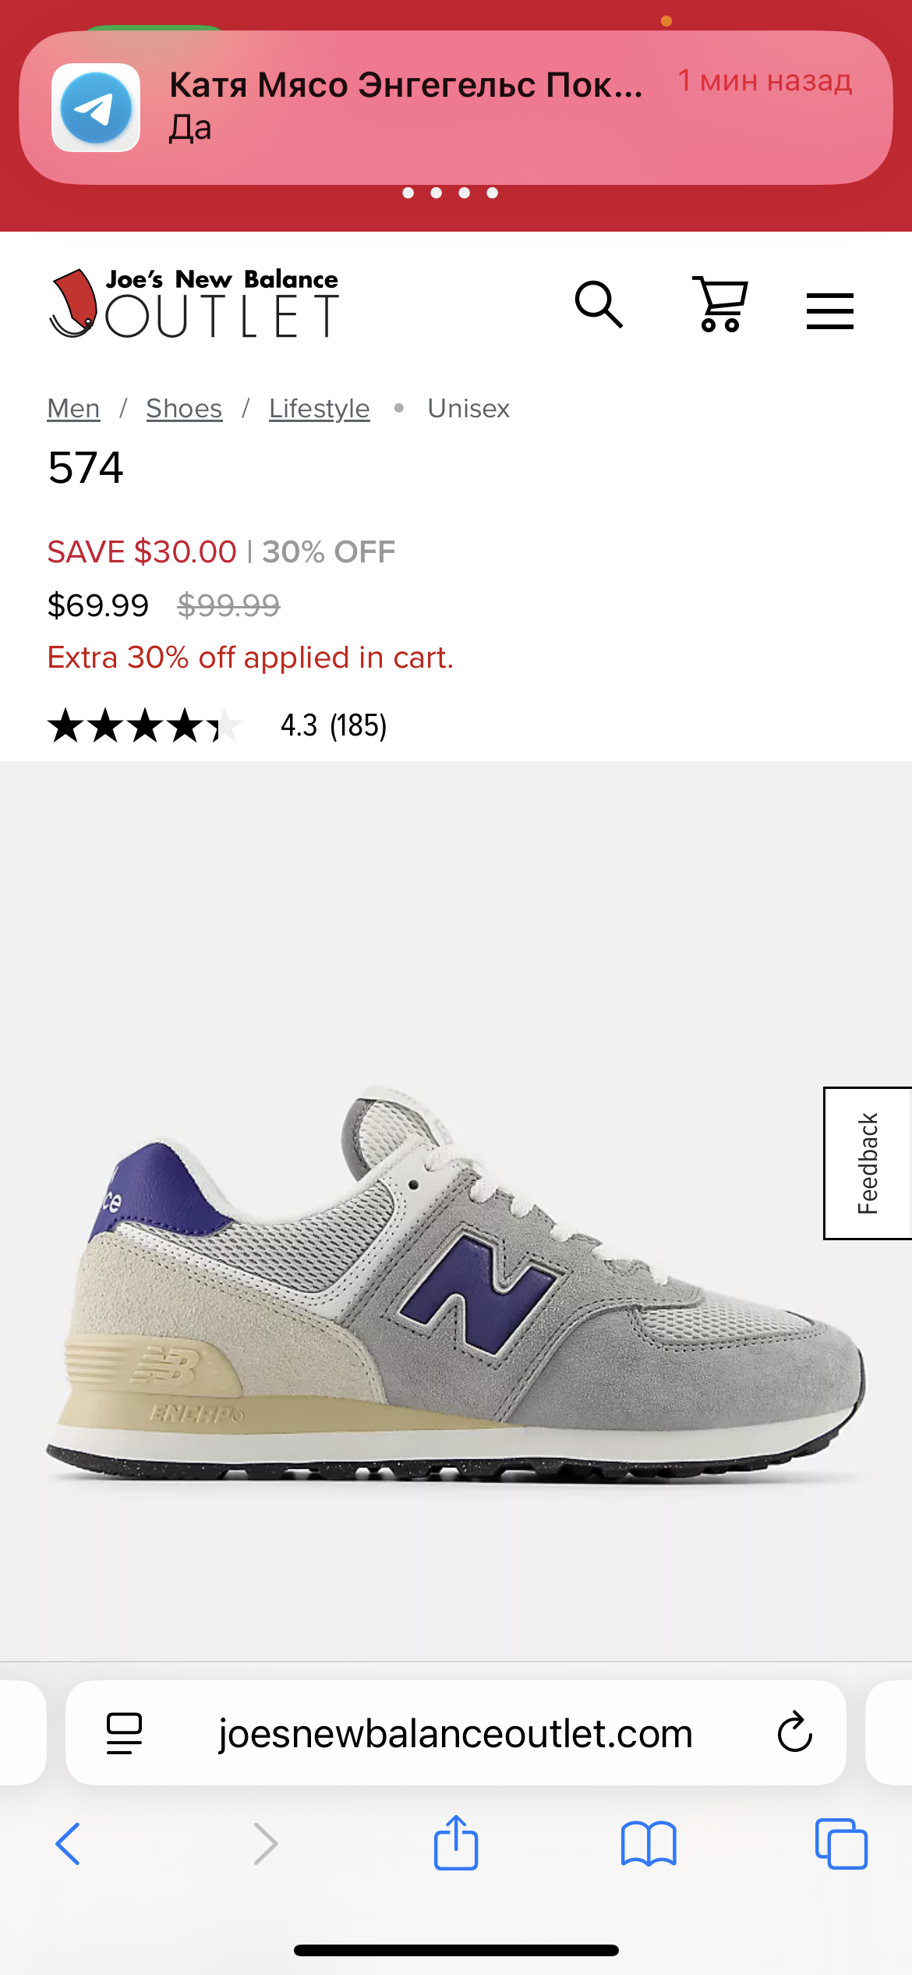
Task: Tap the review count (185)
Action: tap(358, 725)
